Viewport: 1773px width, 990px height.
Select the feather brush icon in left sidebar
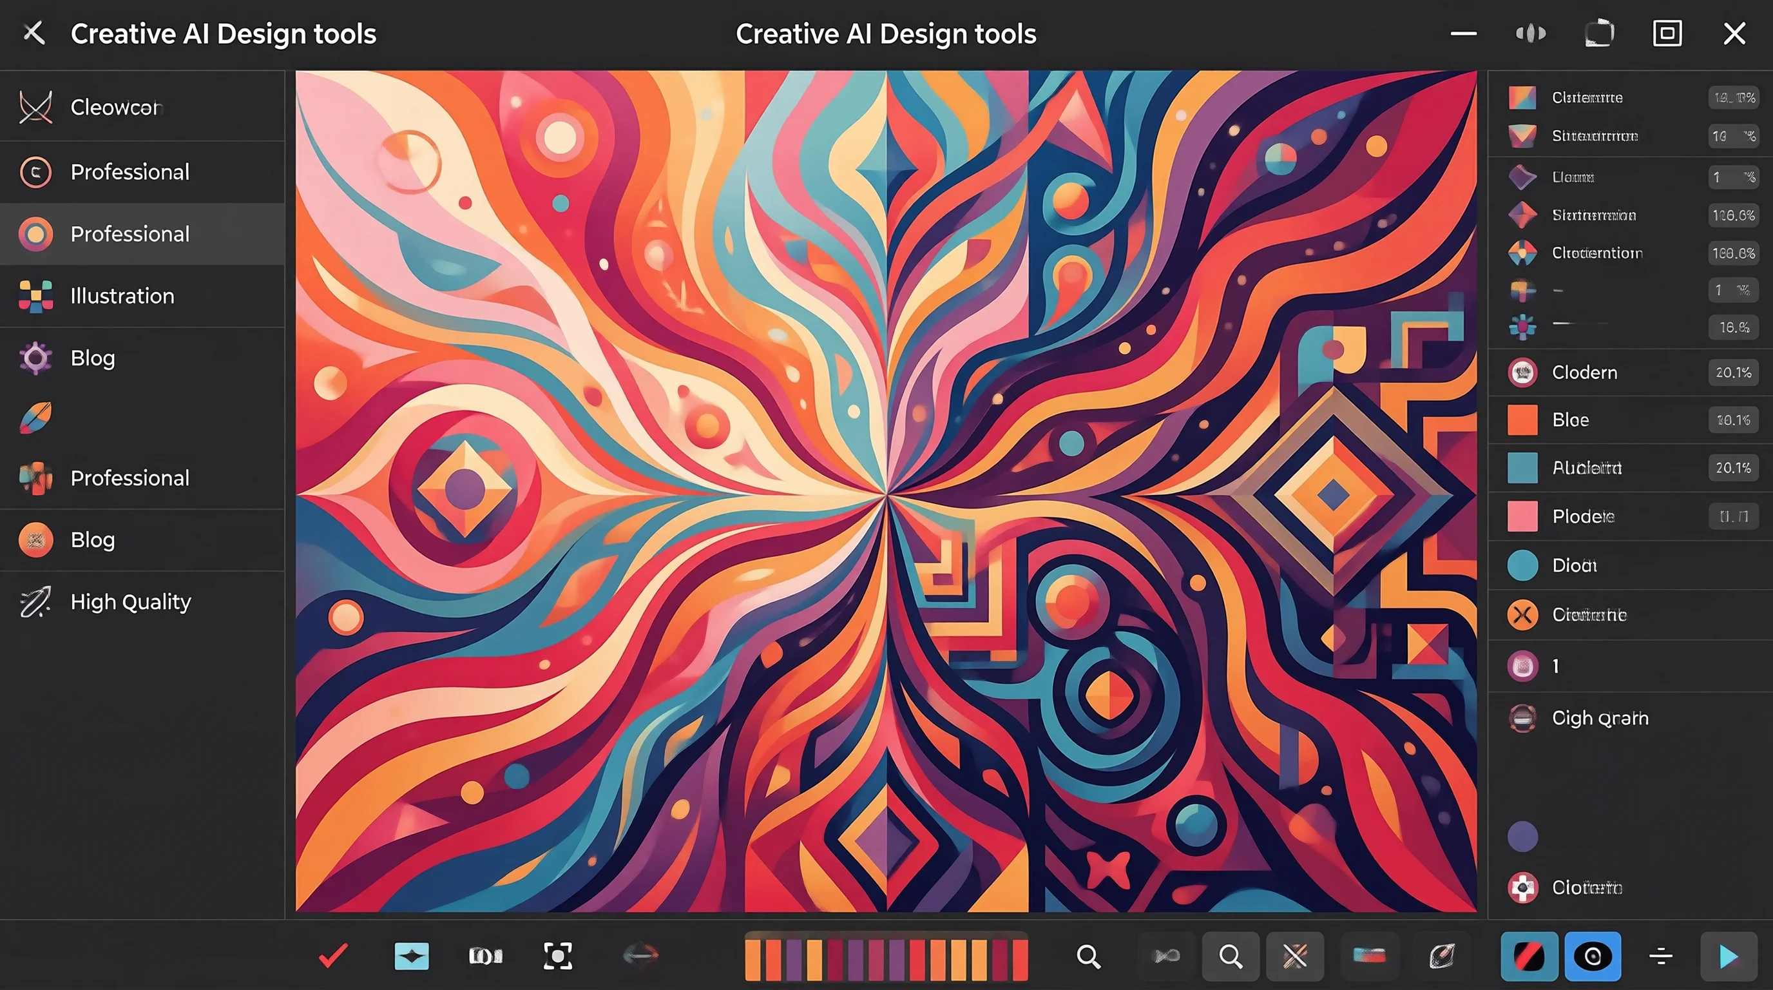36,418
